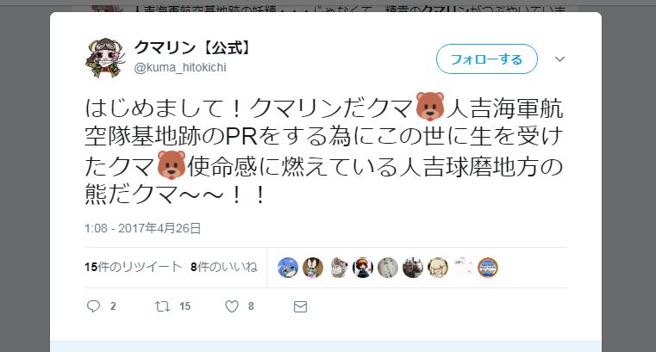Open the red-haired character liker avatar
Screen dimensions: 656x352
pyautogui.click(x=363, y=268)
